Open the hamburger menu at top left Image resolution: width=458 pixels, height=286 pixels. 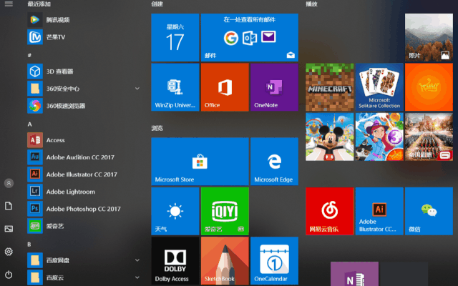point(9,4)
